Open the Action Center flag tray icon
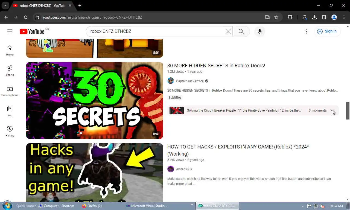 coord(309,206)
